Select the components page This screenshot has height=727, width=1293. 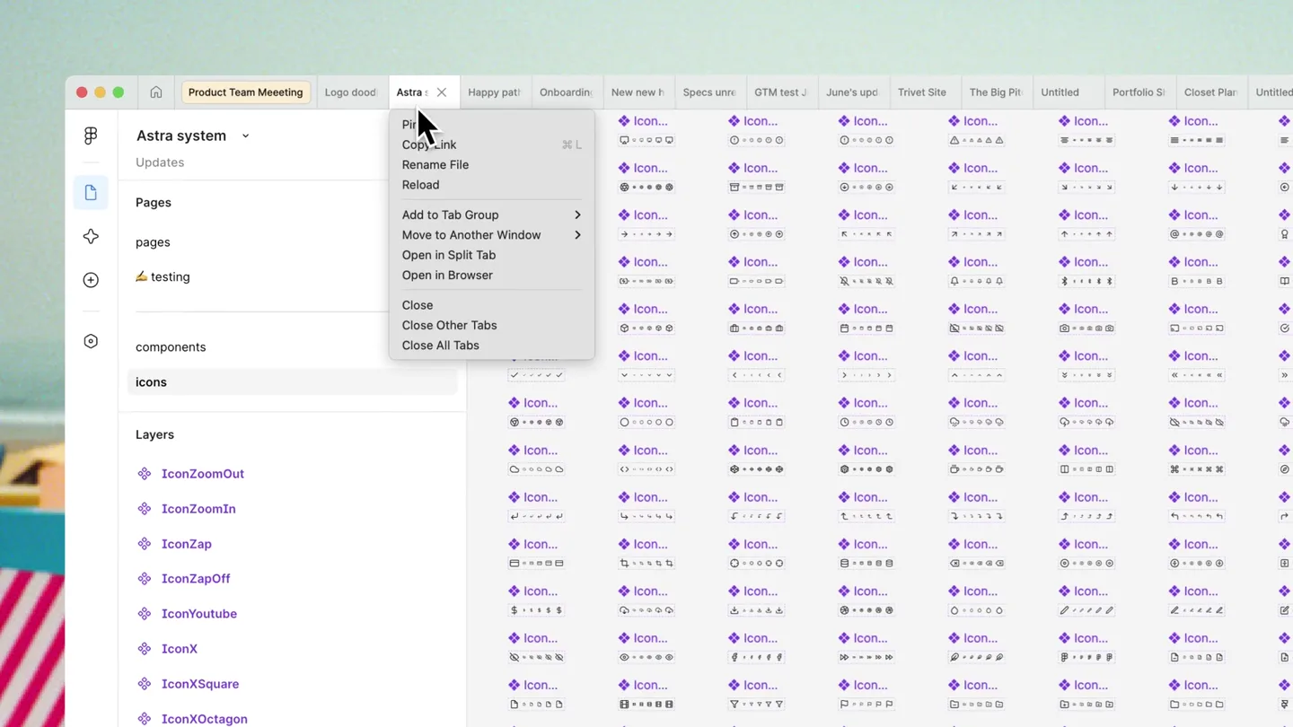171,347
